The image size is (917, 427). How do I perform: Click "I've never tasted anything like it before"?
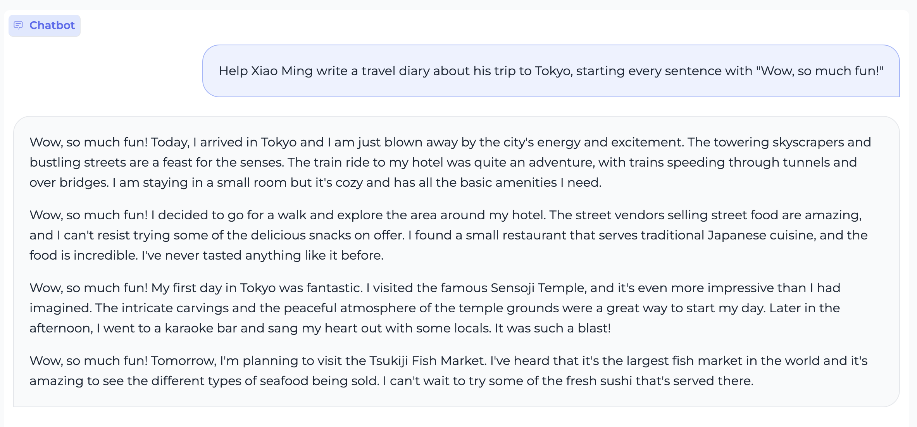point(262,256)
